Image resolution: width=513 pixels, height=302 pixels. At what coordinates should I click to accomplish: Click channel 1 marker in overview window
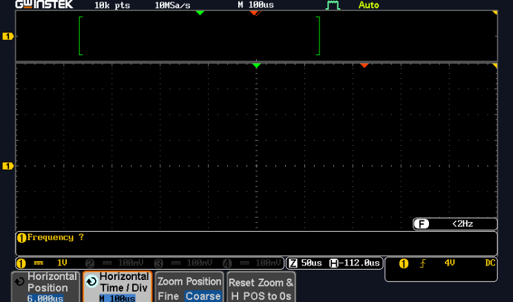click(x=8, y=36)
